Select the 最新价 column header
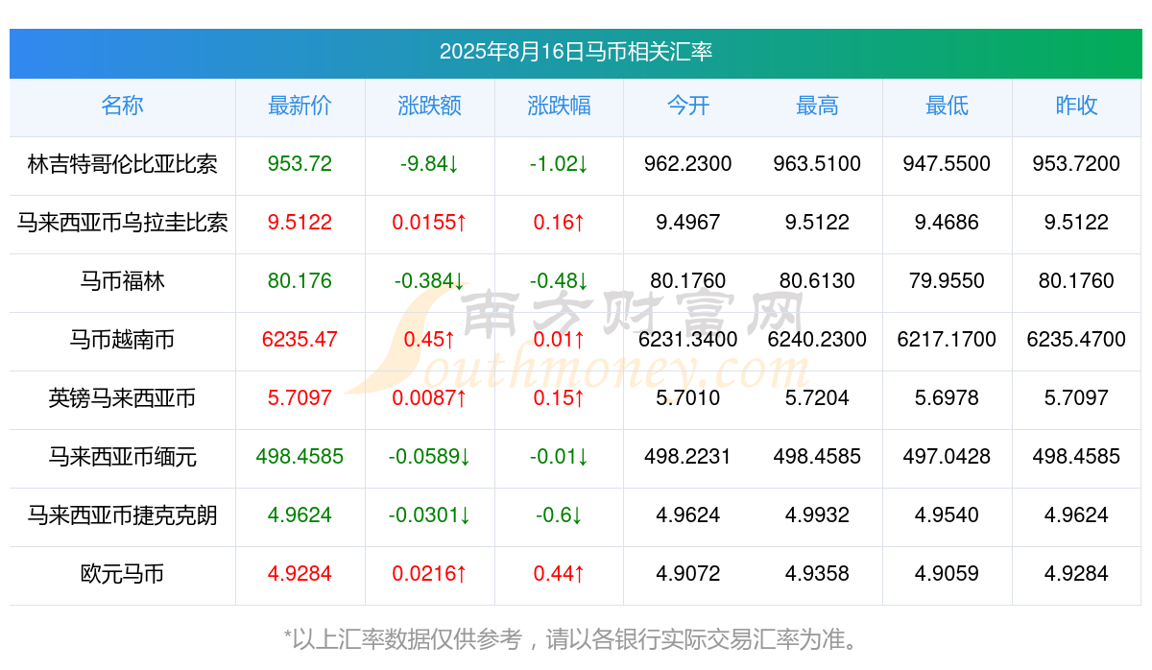 point(300,106)
